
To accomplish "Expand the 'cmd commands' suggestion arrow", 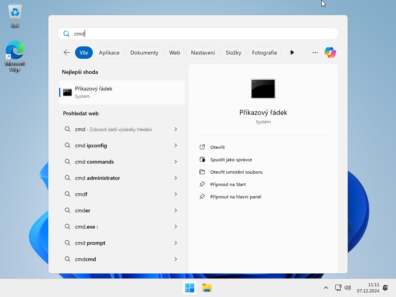I will tap(176, 162).
